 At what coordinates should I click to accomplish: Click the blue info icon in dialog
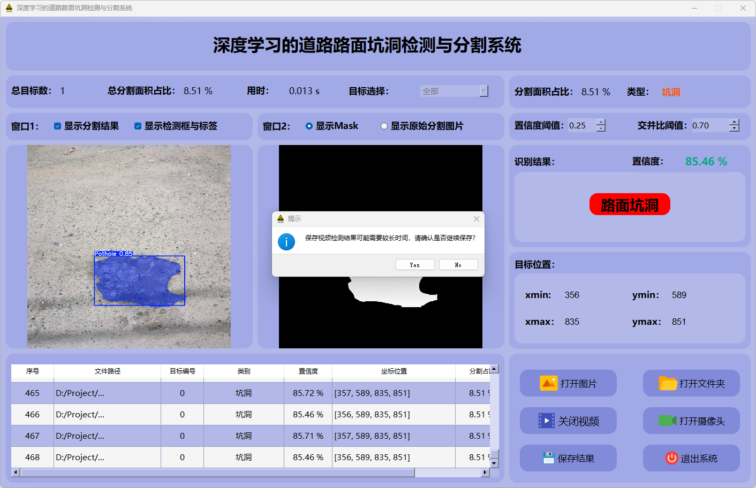tap(286, 242)
